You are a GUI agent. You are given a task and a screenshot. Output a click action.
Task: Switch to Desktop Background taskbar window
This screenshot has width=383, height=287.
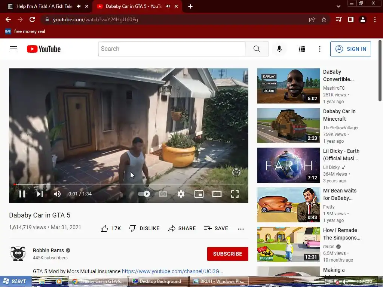(158, 281)
